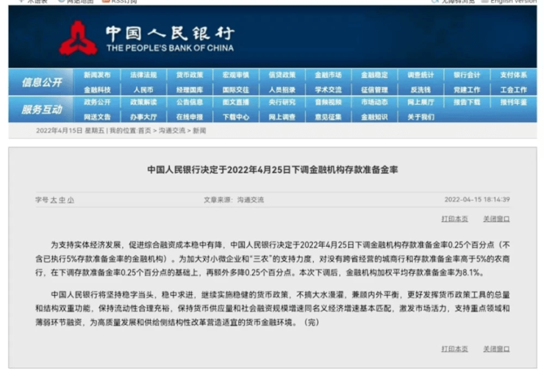Viewport: 544px width, 377px height.
Task: Open 政策解读 in service menu
Action: pos(143,102)
